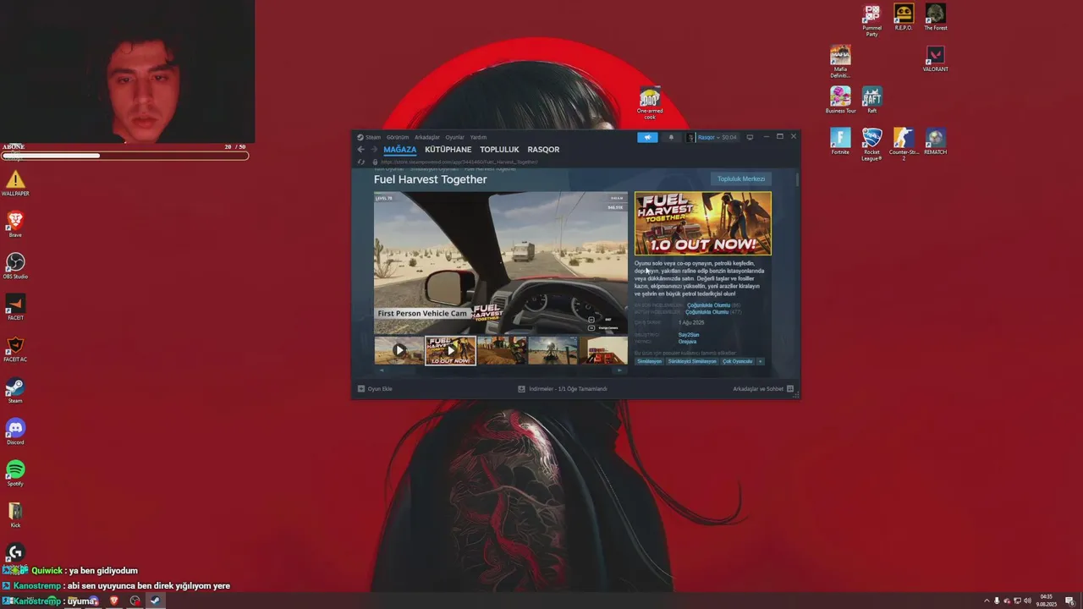Click the friends chat icon beside Arkadaşlar ve Sohbet
1083x609 pixels.
click(x=790, y=389)
